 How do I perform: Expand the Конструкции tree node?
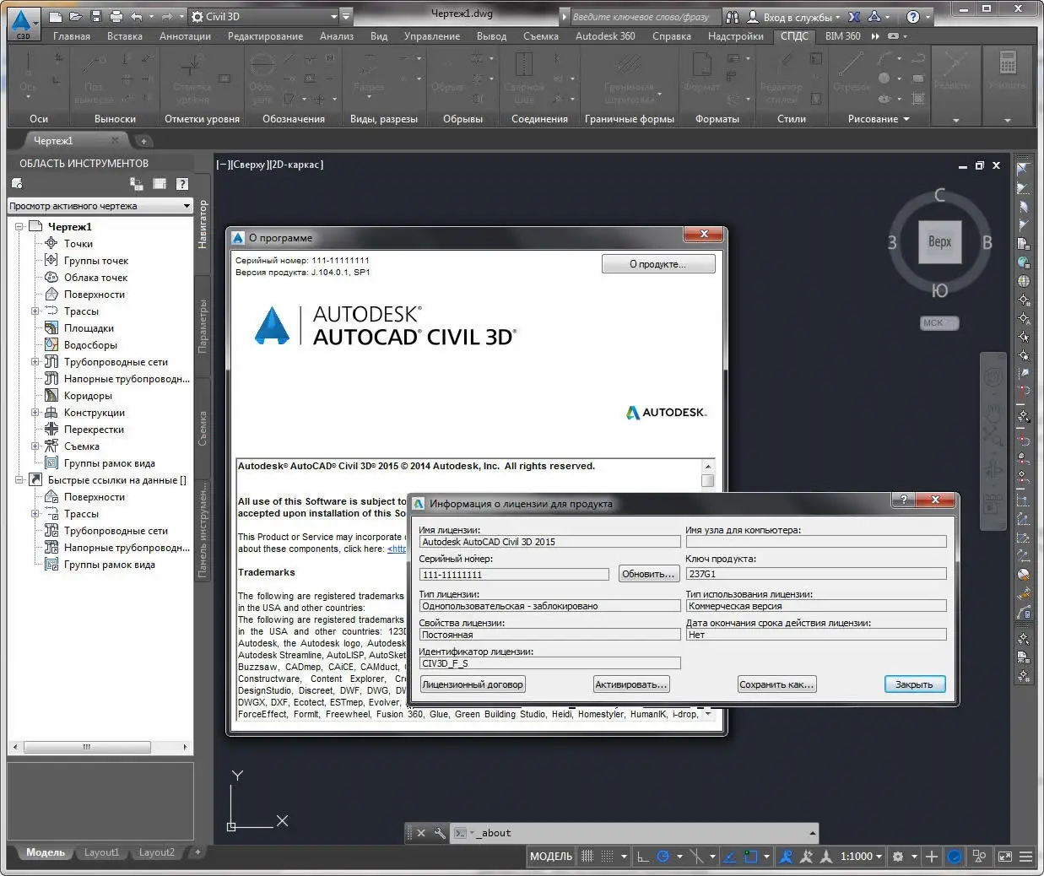[x=35, y=413]
